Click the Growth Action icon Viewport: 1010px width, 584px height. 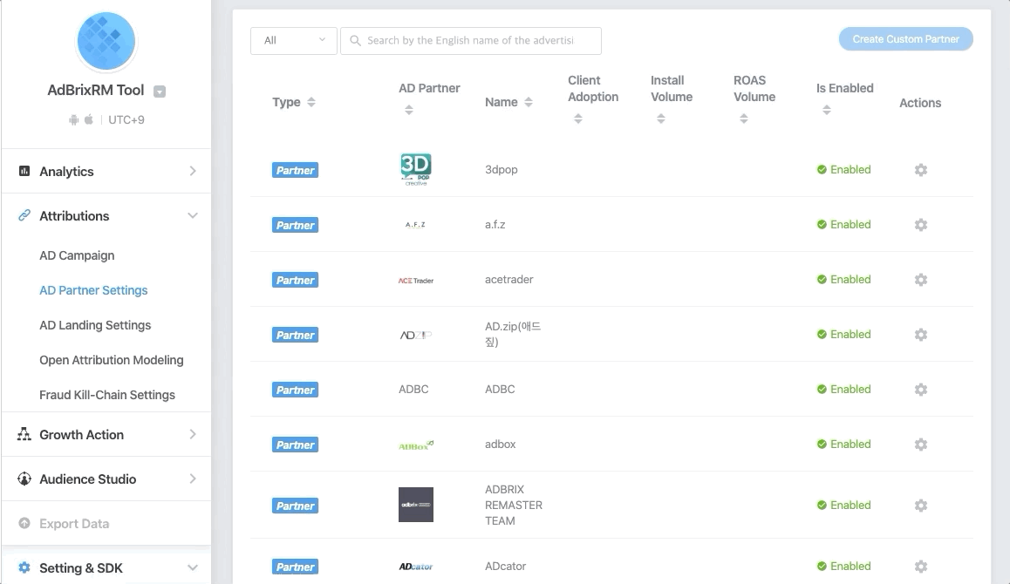(x=24, y=434)
